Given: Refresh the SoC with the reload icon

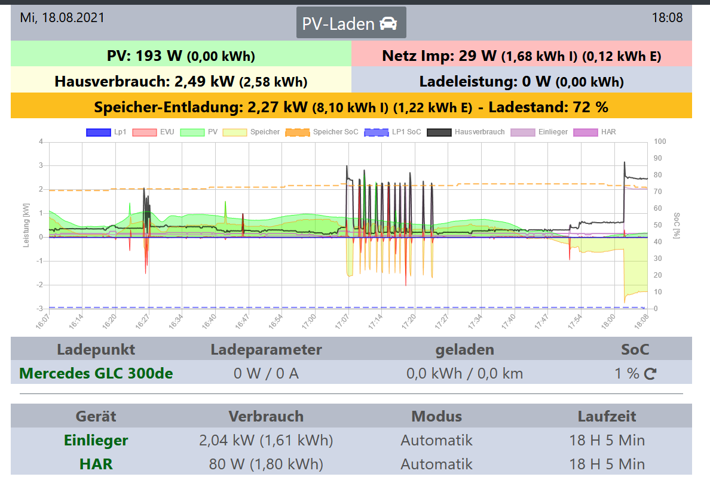Looking at the screenshot, I should point(650,374).
